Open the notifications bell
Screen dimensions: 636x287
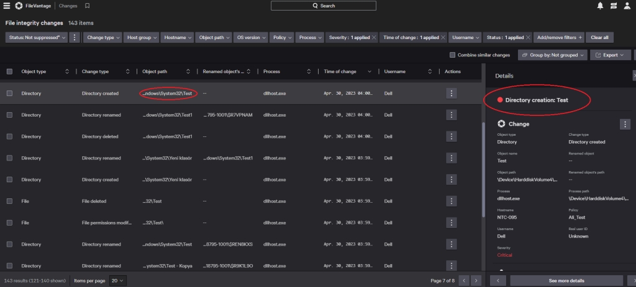(600, 6)
